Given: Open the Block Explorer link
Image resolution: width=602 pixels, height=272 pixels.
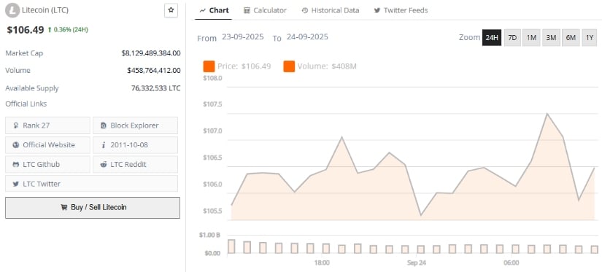Looking at the screenshot, I should (x=135, y=125).
